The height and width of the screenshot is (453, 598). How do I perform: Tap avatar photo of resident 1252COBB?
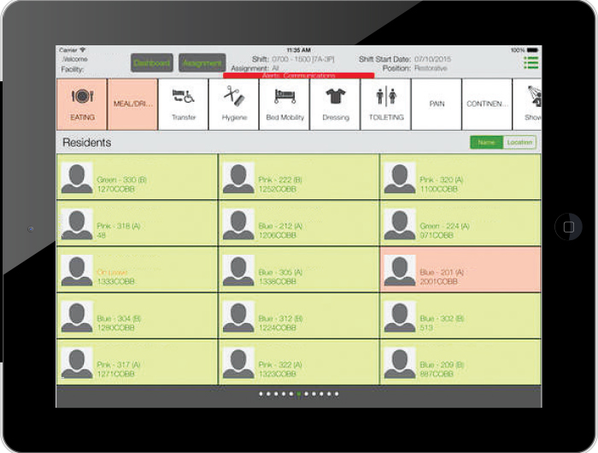tap(238, 178)
